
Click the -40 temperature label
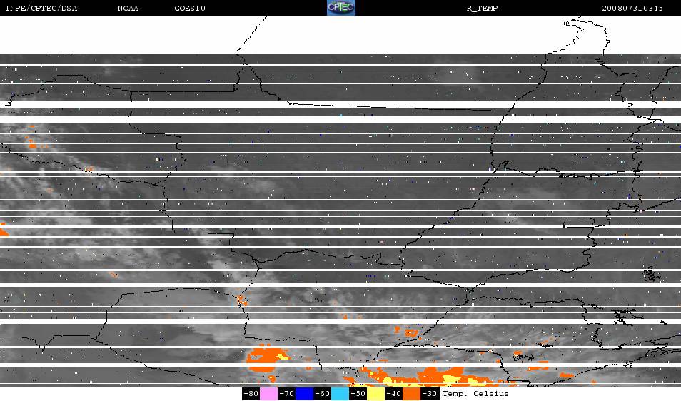(394, 394)
